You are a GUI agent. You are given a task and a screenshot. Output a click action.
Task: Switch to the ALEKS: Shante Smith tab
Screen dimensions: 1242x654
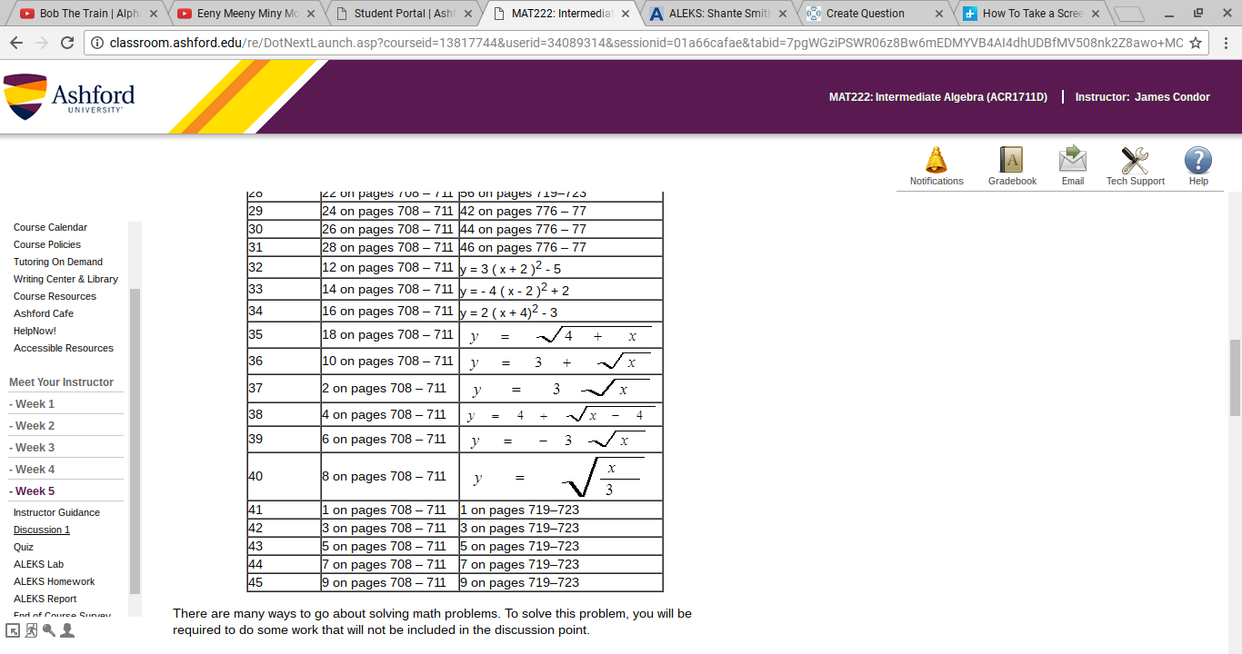coord(718,14)
